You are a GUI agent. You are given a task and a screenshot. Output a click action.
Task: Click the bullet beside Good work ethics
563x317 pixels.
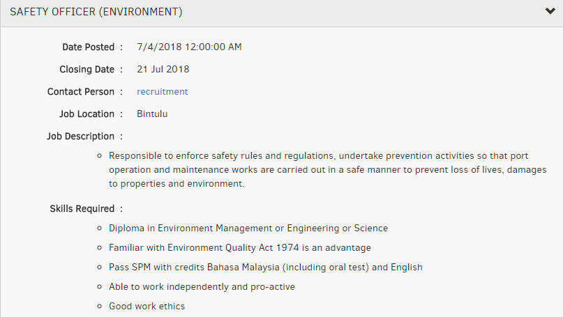point(100,307)
